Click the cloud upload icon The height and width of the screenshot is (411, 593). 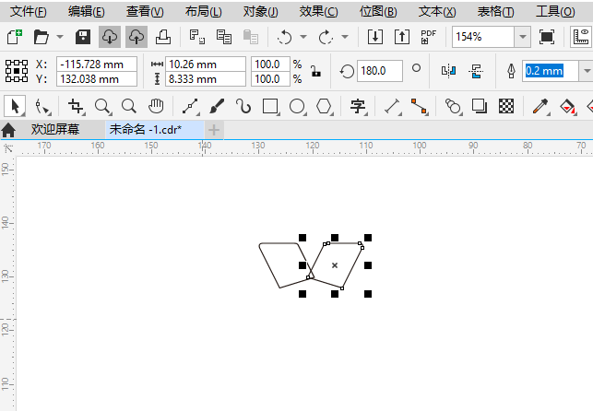coord(136,37)
